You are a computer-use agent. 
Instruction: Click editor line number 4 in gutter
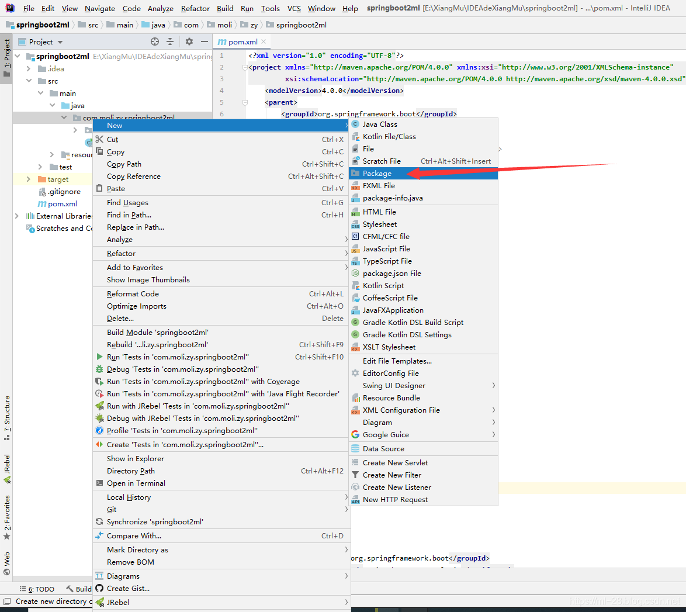pos(222,91)
